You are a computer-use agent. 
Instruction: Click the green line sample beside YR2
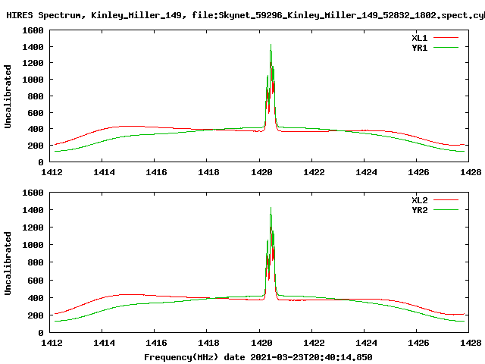coord(446,210)
